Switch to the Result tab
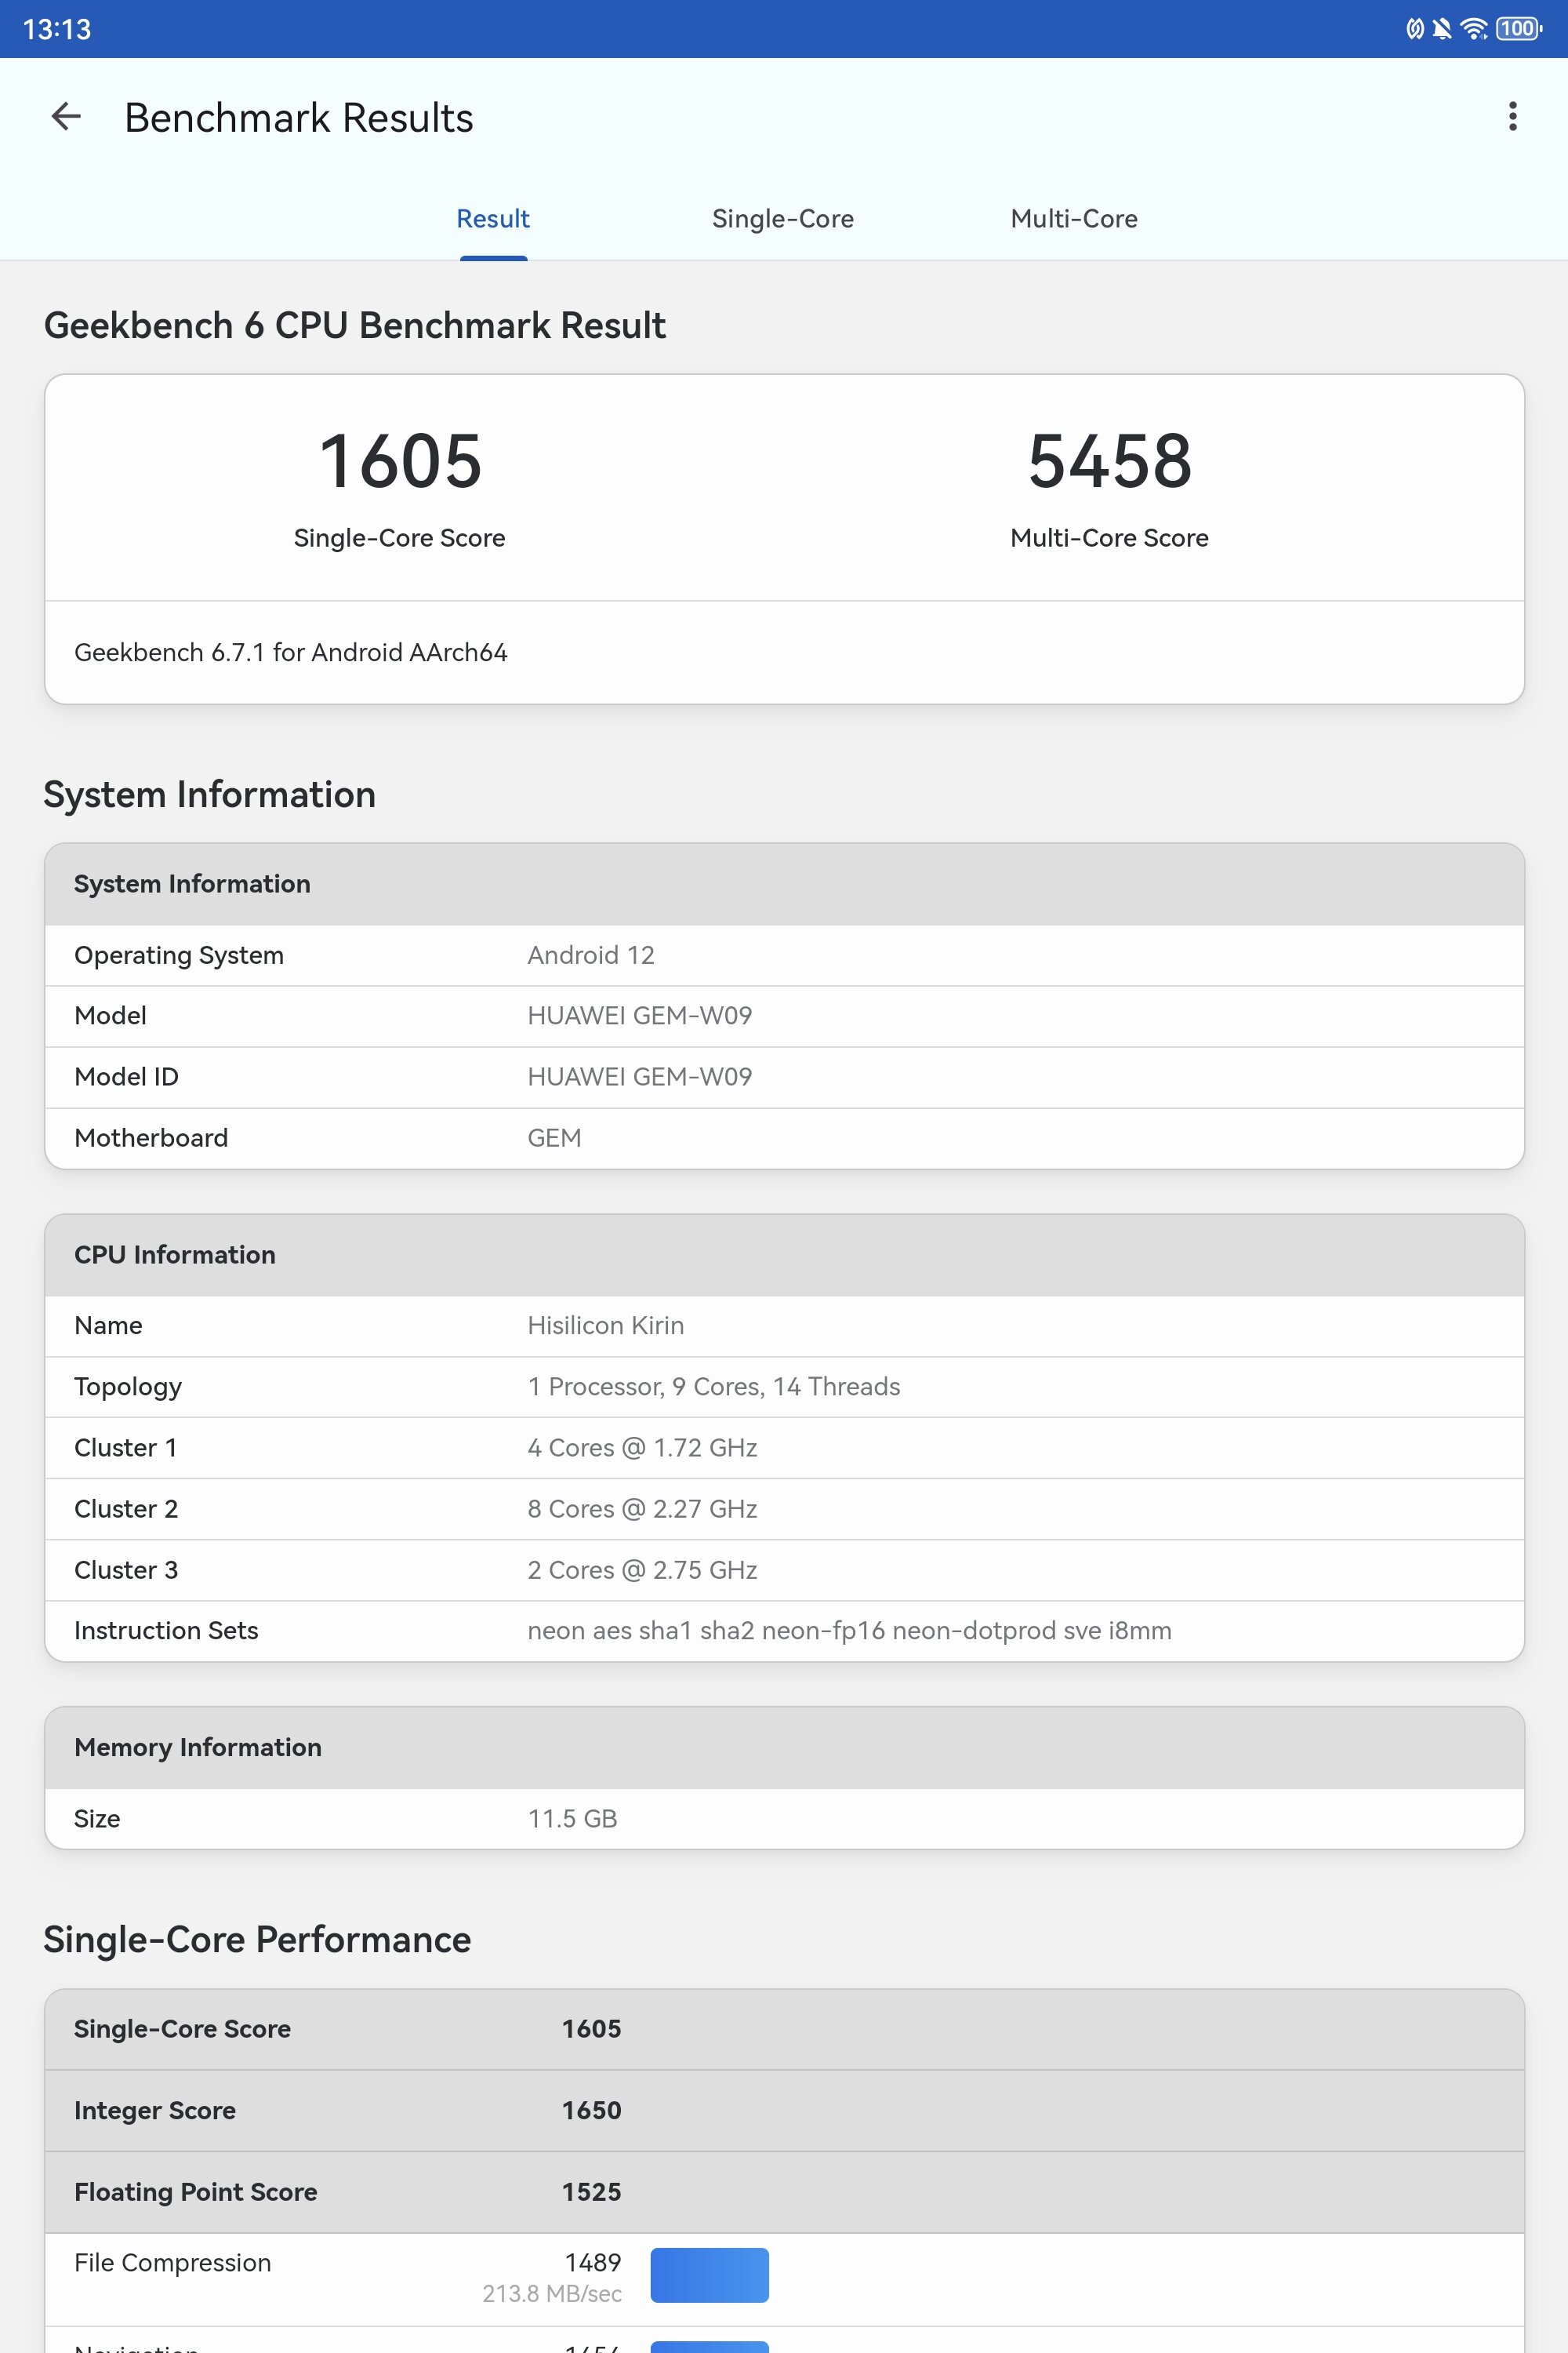 point(493,219)
